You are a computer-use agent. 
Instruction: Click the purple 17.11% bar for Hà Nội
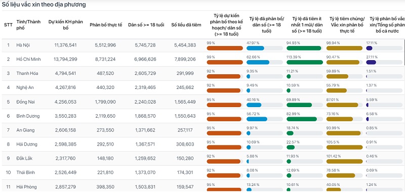[369, 48]
